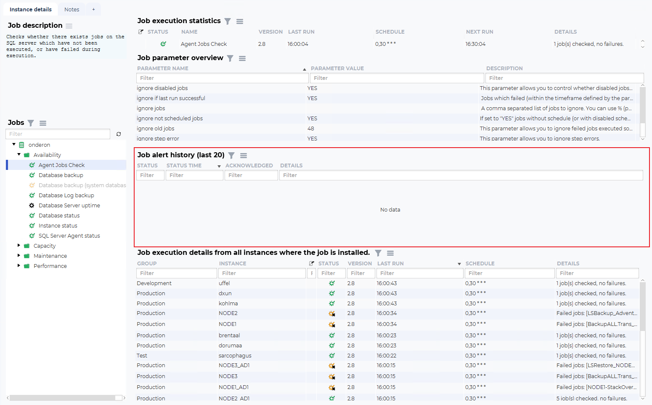Sort by the LAST RUN column header

(390, 264)
